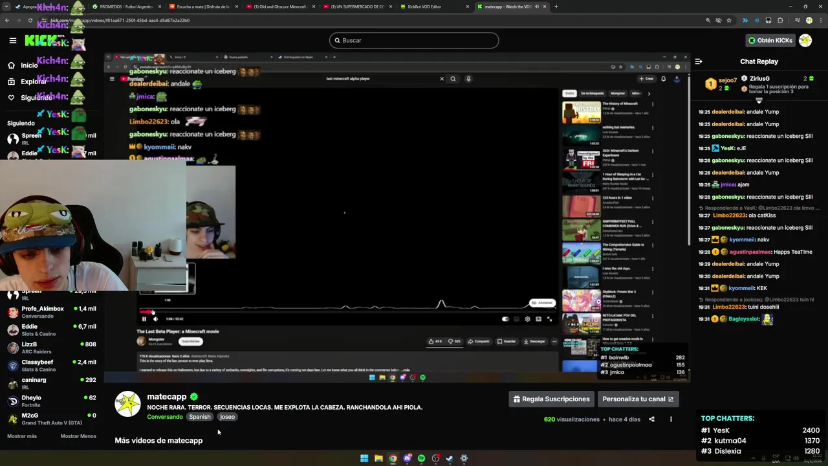Screen dimensions: 828x466
Task: Switch to Old and Obscure Minecraft tab
Action: click(x=280, y=6)
